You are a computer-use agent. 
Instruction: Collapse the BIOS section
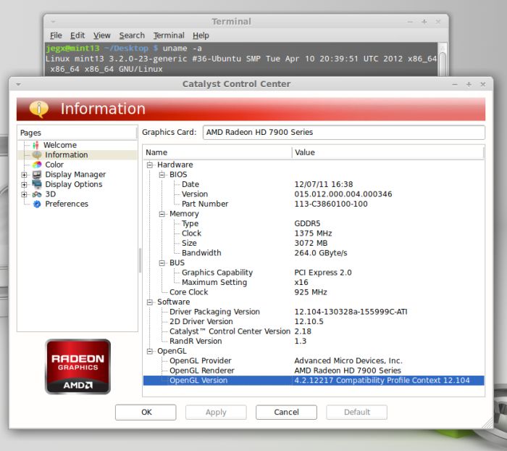coord(162,175)
